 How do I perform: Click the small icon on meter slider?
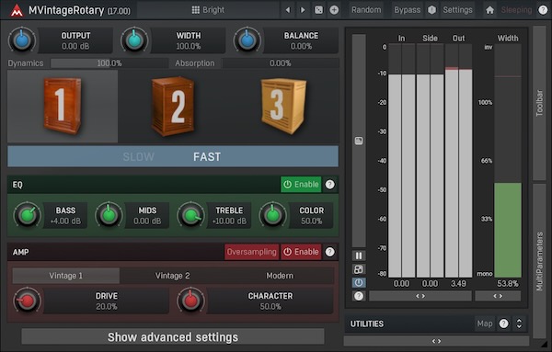(359, 141)
